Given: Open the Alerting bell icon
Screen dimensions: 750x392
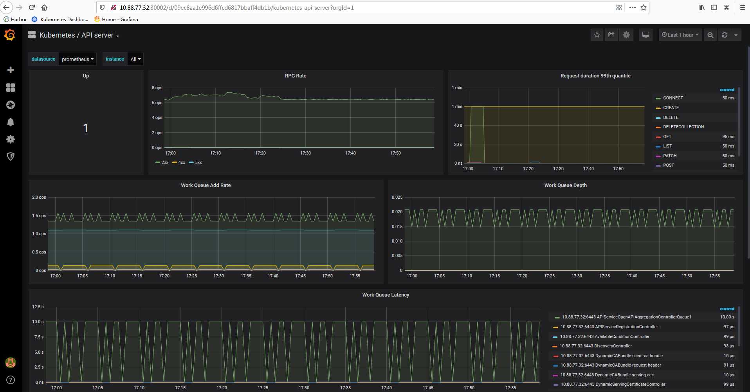Looking at the screenshot, I should click(x=11, y=122).
